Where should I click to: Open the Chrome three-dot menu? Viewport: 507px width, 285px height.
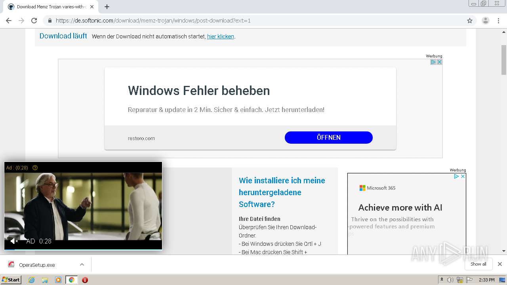[x=499, y=21]
